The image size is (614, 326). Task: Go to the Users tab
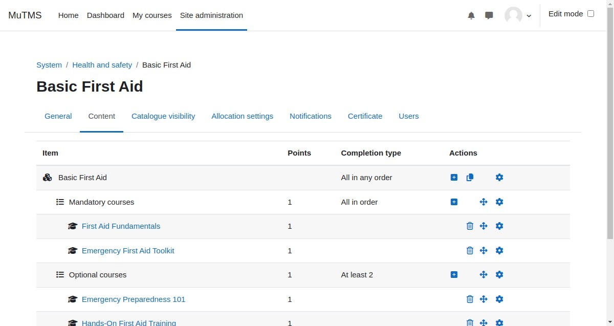tap(409, 116)
